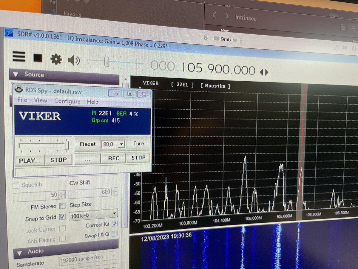Click the RDS Spy eye icon

[19, 89]
